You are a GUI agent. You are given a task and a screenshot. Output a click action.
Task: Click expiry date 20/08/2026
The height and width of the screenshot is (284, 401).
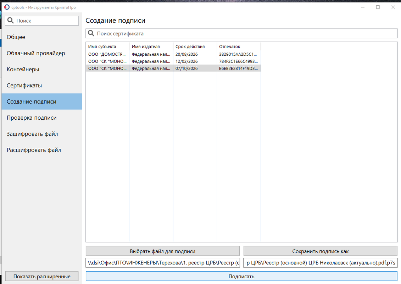(x=186, y=54)
